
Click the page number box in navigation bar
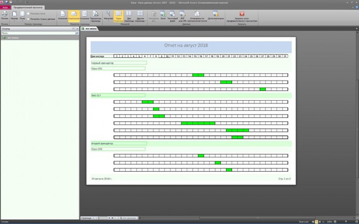[x=102, y=218]
